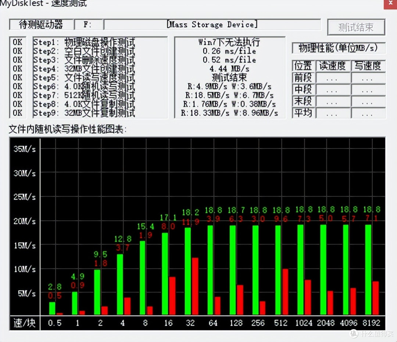Viewport: 397px width, 342px height.
Task: Click the 文件内随机读写操作性能图表 heading
Action: coord(68,129)
